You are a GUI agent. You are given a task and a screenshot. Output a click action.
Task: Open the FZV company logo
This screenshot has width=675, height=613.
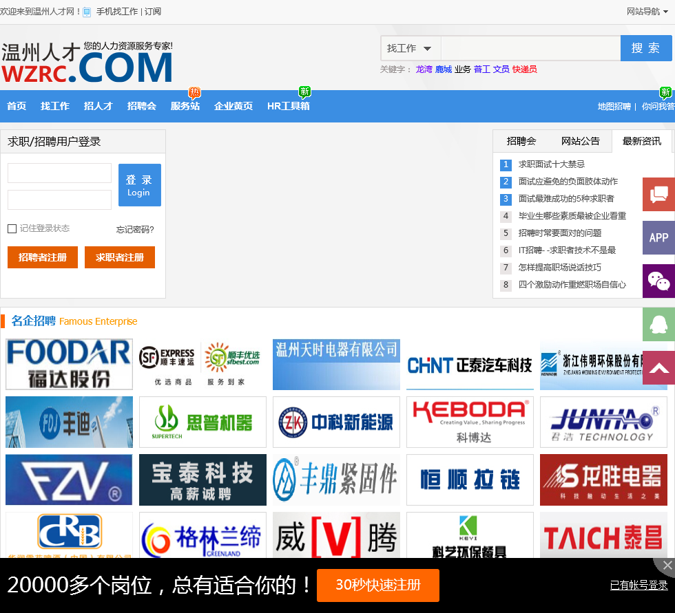70,480
